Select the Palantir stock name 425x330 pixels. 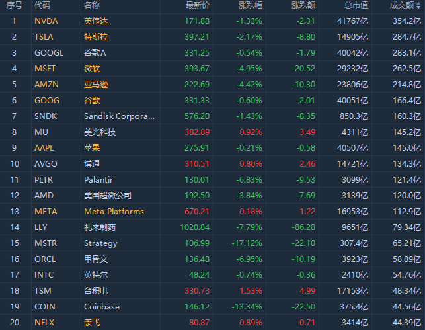click(99, 180)
